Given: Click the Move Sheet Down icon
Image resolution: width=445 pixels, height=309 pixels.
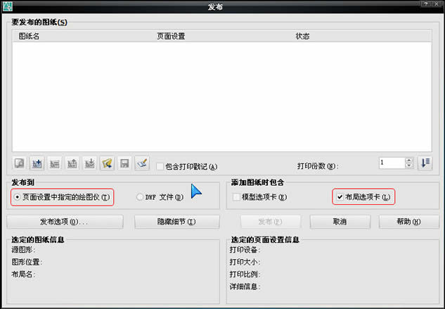Looking at the screenshot, I should pyautogui.click(x=90, y=163).
